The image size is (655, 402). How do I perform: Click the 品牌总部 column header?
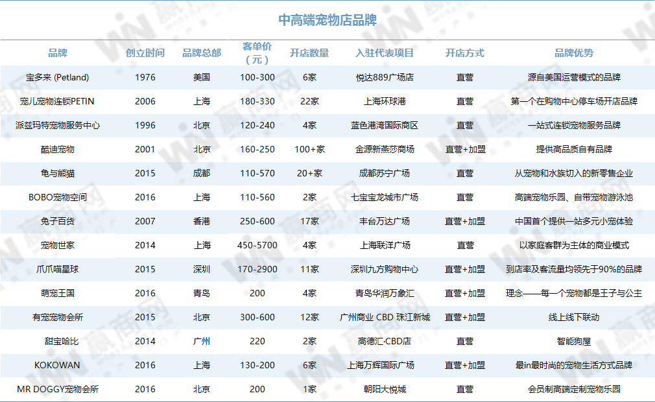click(202, 53)
